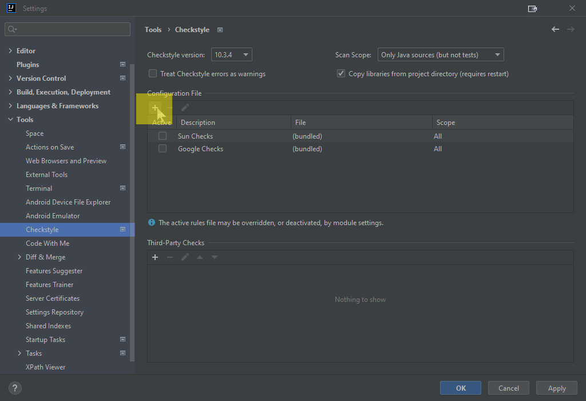Click the project-level icon next to Tasks

pyautogui.click(x=122, y=353)
